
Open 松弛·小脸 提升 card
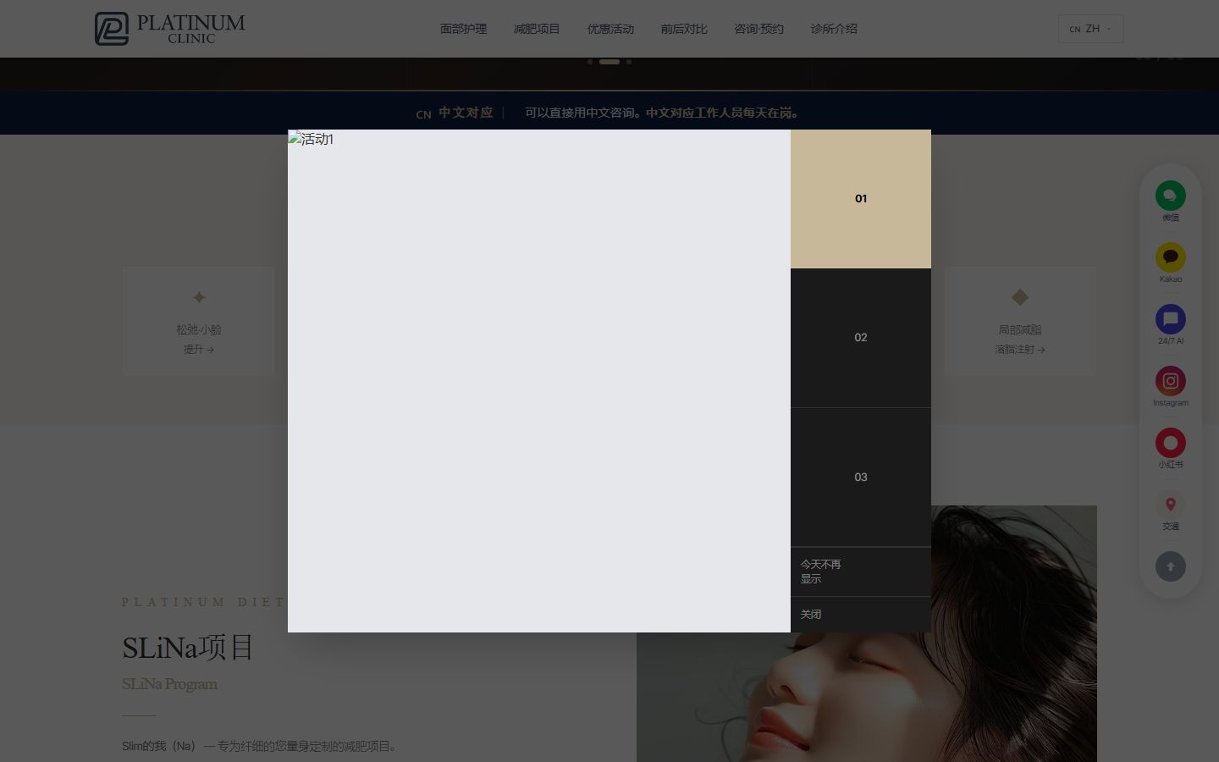pyautogui.click(x=199, y=322)
